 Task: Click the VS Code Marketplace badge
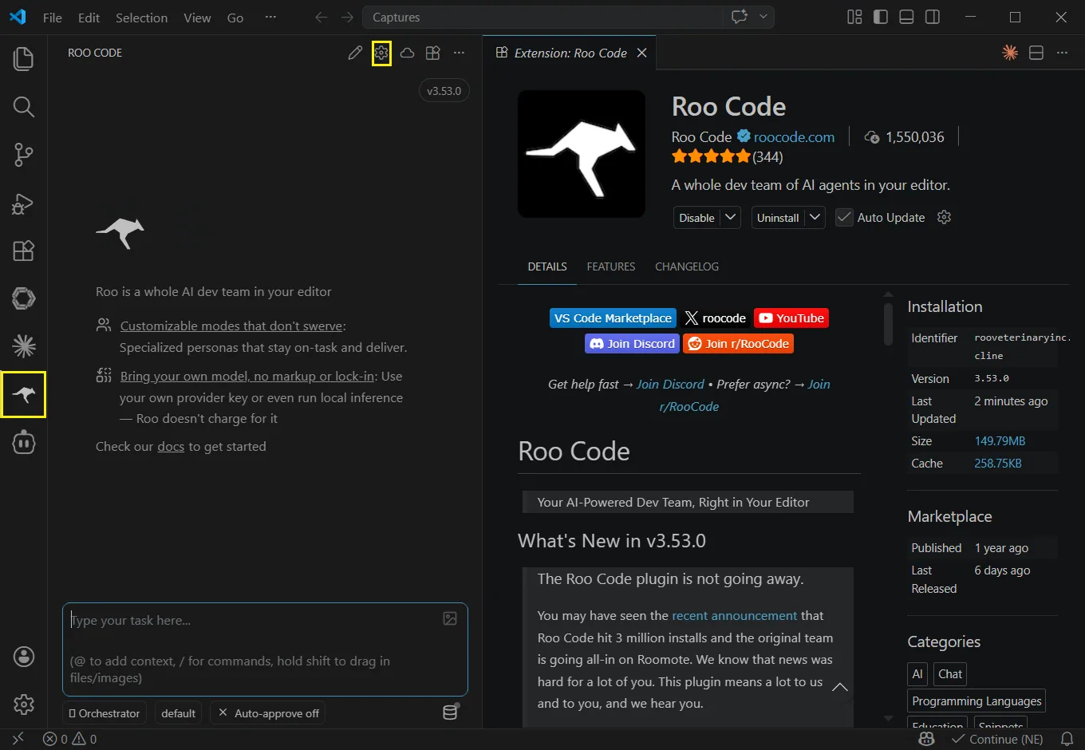click(613, 318)
